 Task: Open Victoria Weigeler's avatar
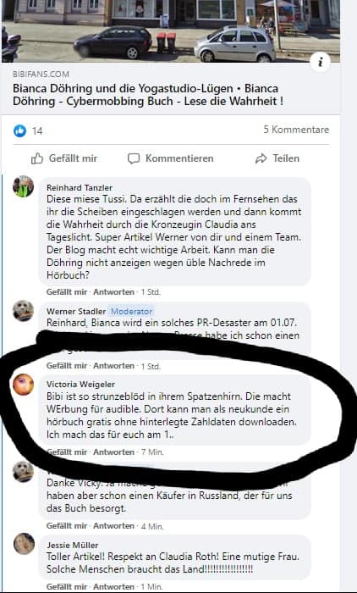point(24,385)
